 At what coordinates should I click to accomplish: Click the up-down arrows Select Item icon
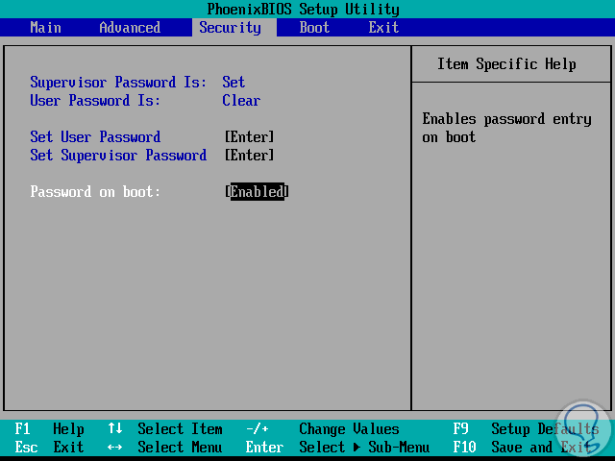(115, 428)
